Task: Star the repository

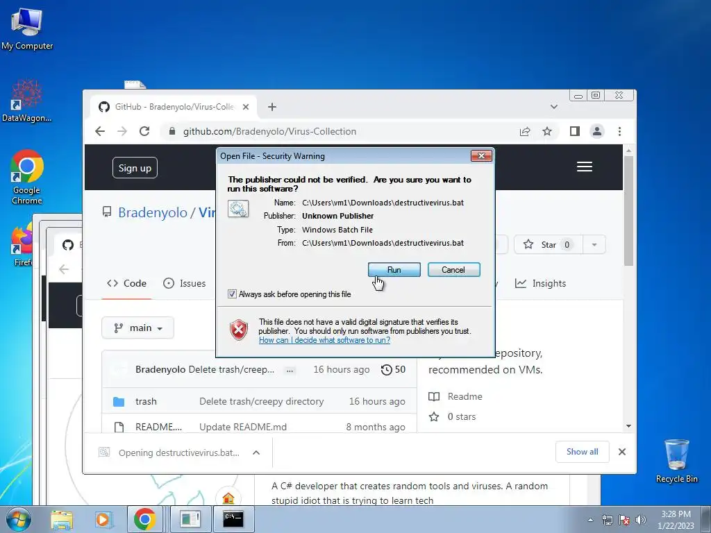Action: [x=548, y=245]
